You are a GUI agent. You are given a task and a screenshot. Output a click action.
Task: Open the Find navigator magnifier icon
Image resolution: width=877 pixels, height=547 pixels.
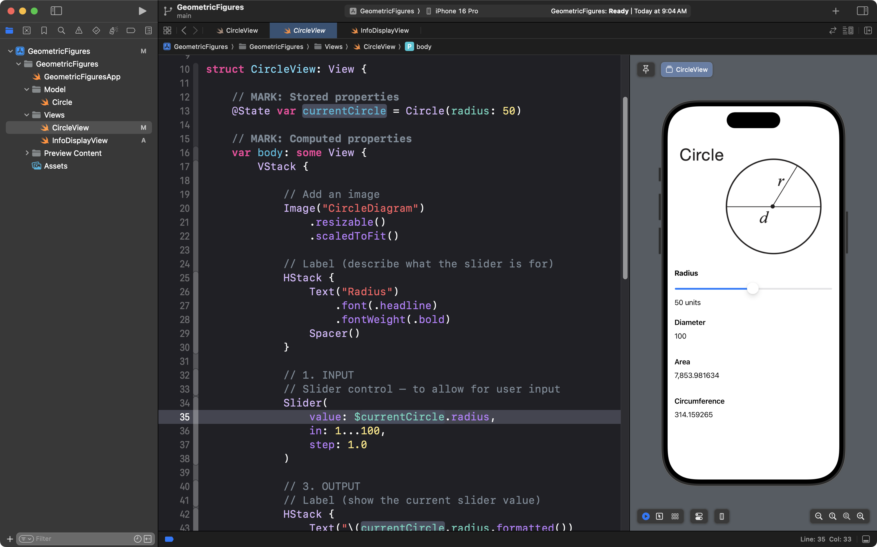(x=61, y=30)
